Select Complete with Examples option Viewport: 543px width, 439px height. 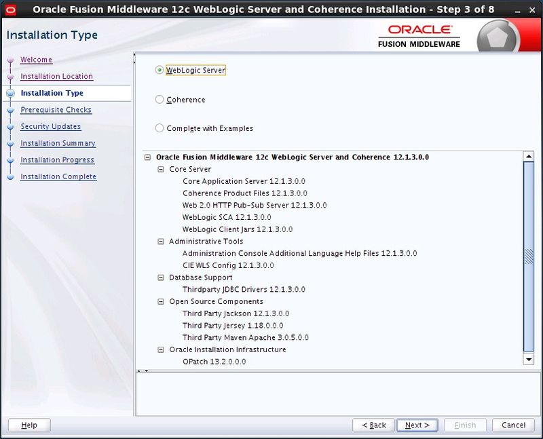pos(160,128)
